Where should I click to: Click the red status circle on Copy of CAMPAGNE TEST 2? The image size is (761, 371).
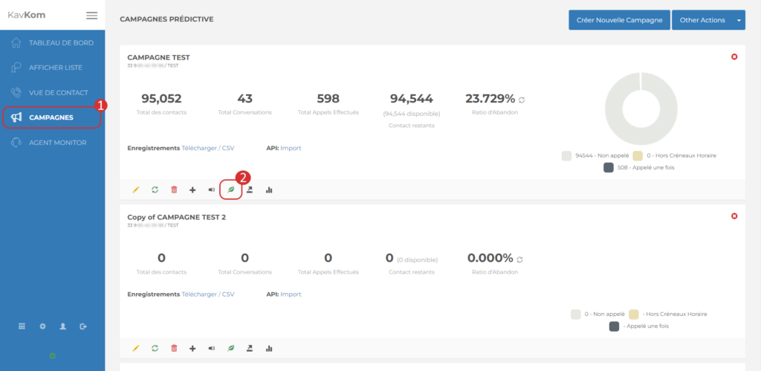point(734,216)
